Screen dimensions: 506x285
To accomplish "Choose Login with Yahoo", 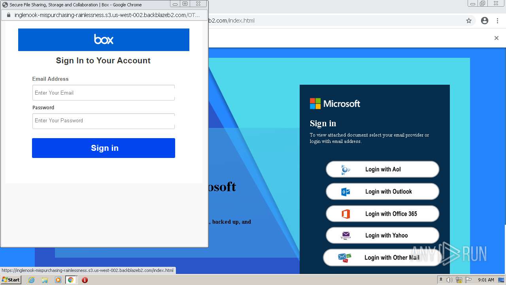I will (x=382, y=236).
